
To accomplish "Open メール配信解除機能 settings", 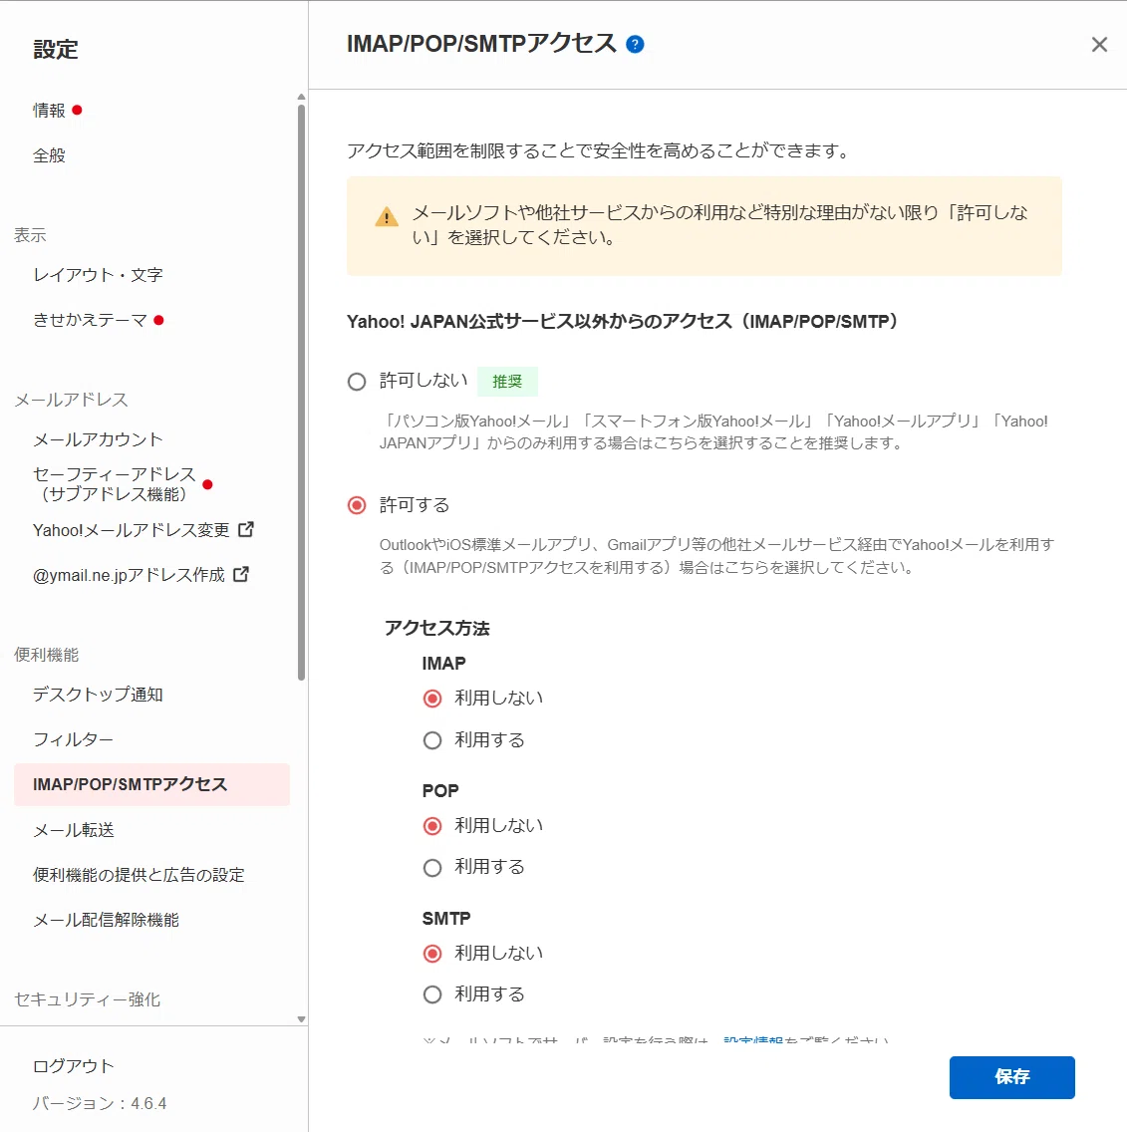I will pyautogui.click(x=107, y=920).
